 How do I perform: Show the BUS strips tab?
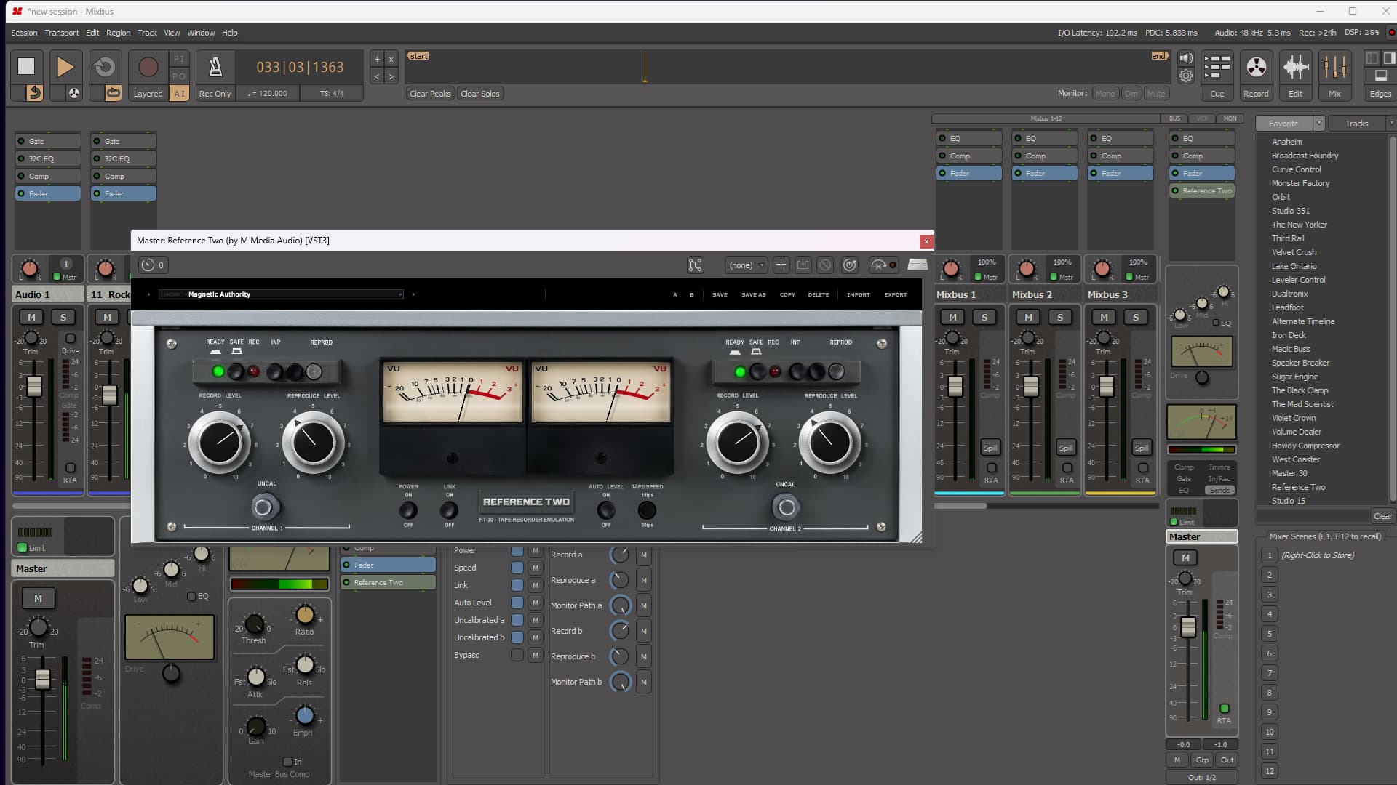[x=1174, y=118]
